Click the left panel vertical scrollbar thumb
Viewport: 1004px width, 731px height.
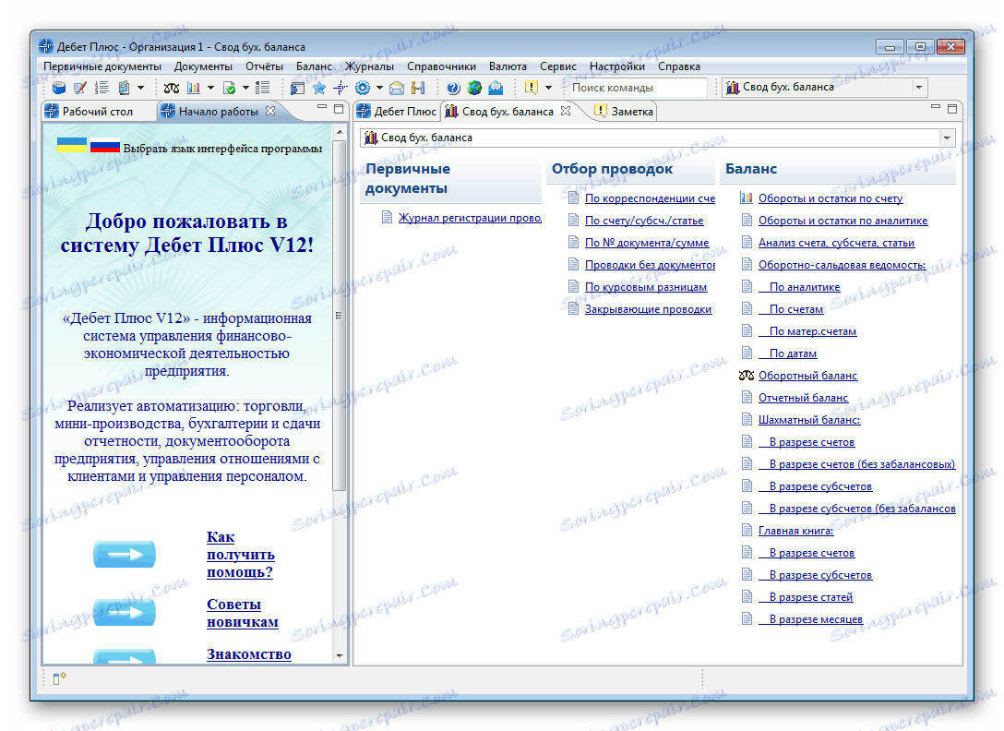[x=340, y=316]
